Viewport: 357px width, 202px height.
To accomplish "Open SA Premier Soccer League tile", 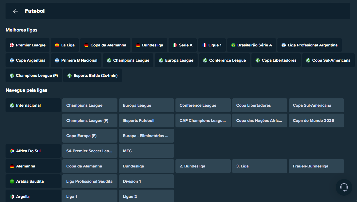I will point(90,151).
